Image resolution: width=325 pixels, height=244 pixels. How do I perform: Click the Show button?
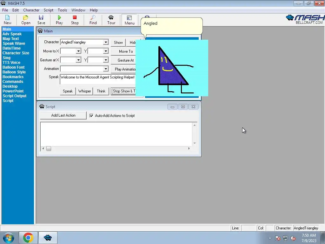pos(118,42)
